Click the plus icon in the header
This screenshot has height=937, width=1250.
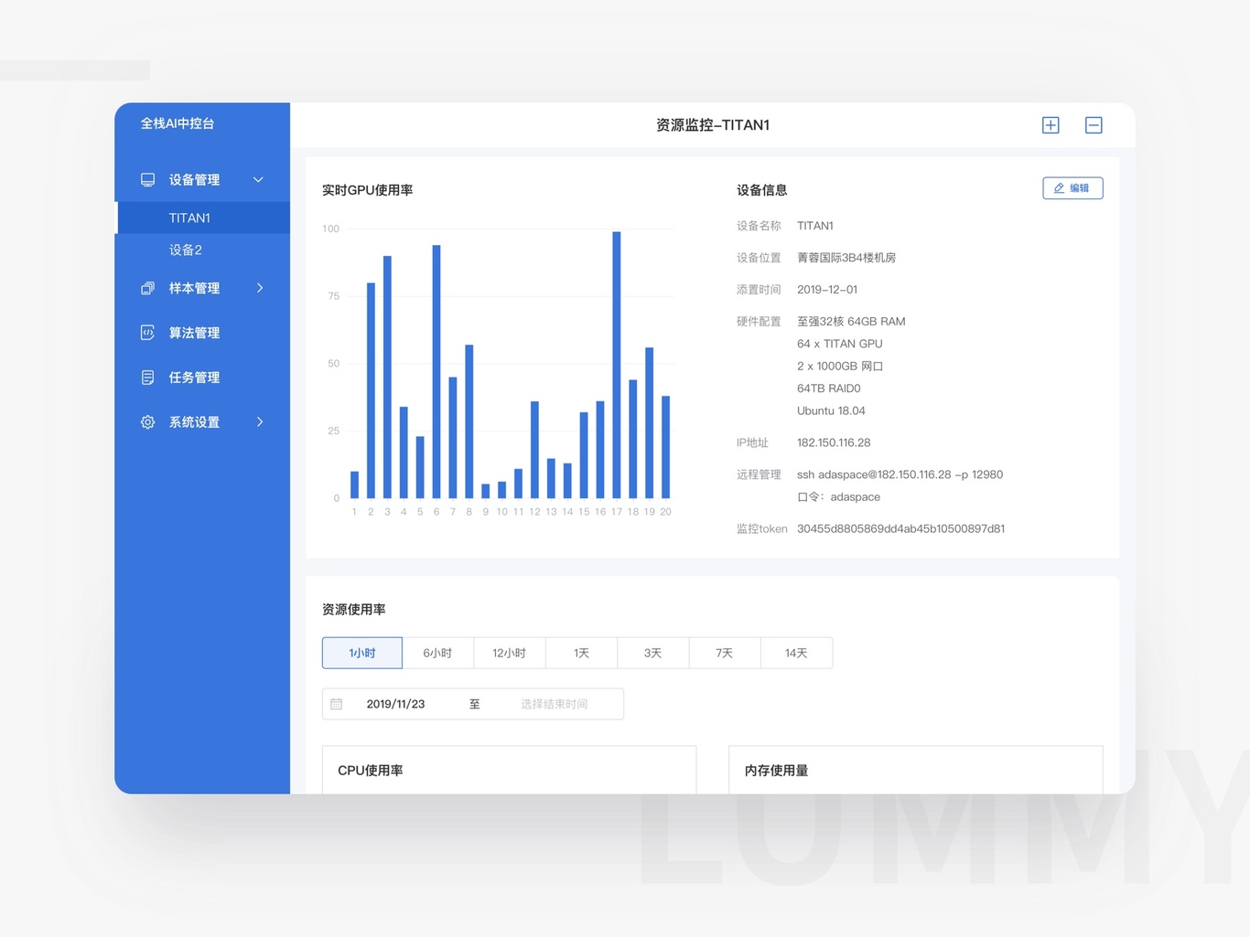pyautogui.click(x=1051, y=125)
